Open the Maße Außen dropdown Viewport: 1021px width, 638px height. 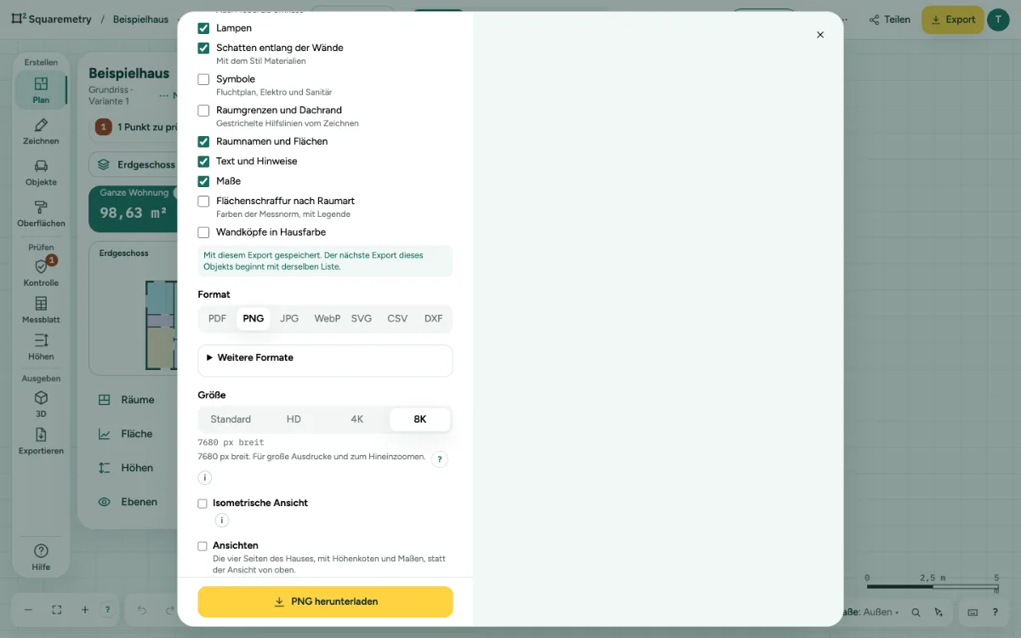point(871,612)
